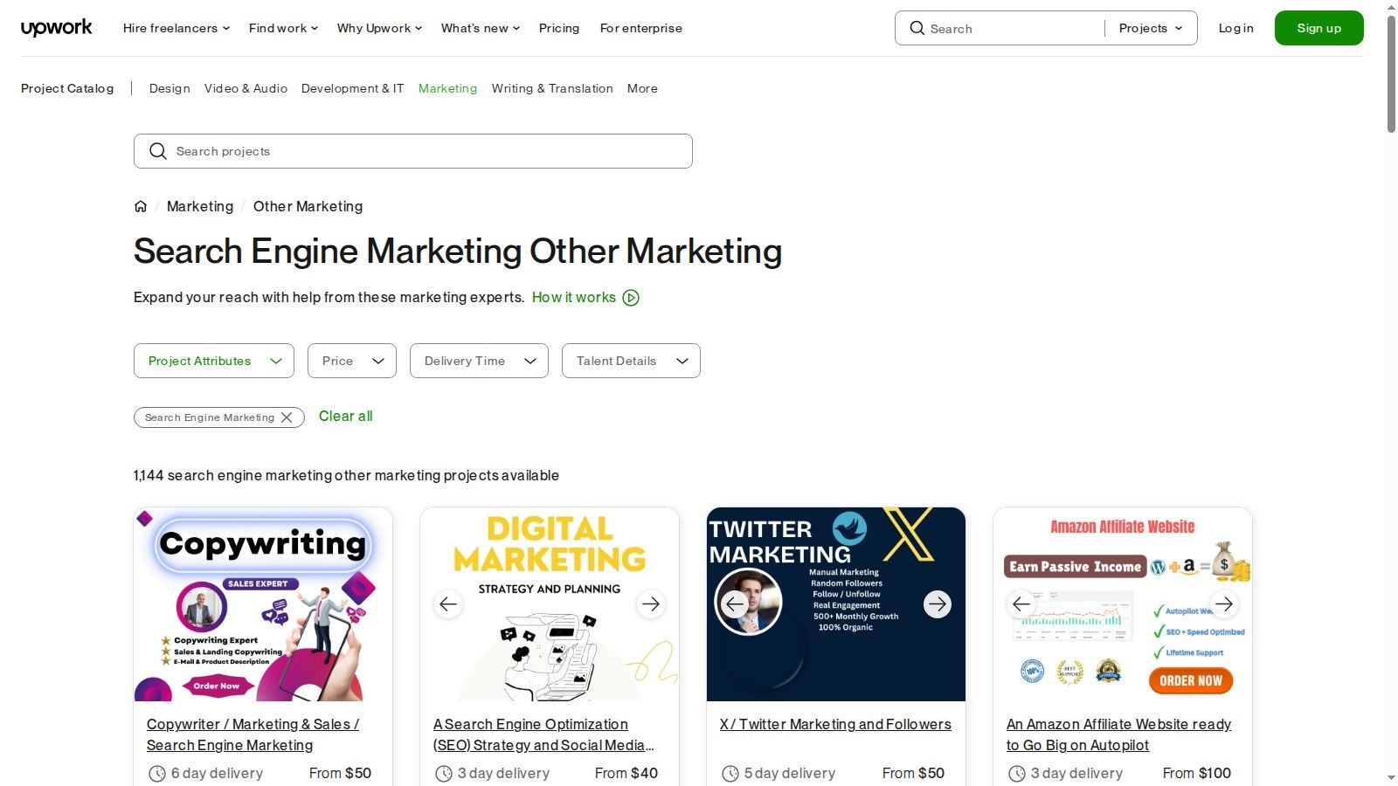Expand Project Attributes filter
This screenshot has height=786, width=1398.
point(214,361)
